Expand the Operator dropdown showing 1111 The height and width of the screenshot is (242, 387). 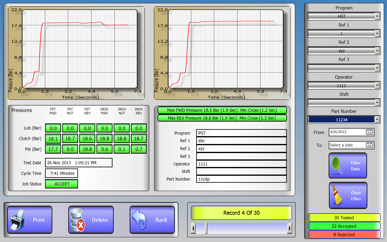click(x=377, y=86)
